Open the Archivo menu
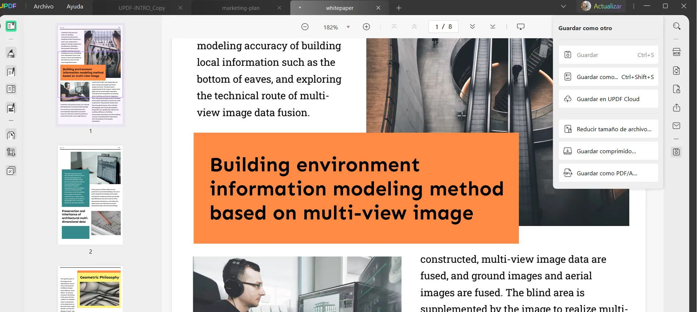This screenshot has width=697, height=312. (x=43, y=6)
